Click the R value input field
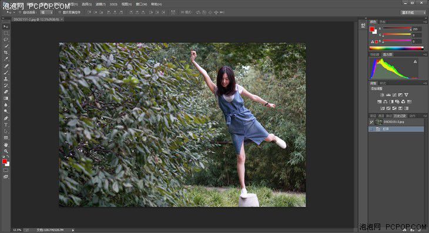The height and width of the screenshot is (233, 429). point(417,29)
